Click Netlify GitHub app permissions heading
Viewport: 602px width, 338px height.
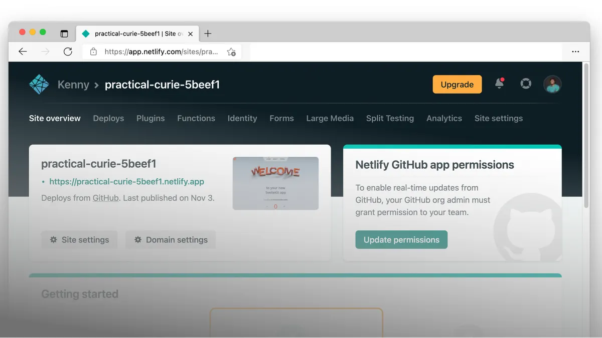click(x=434, y=165)
